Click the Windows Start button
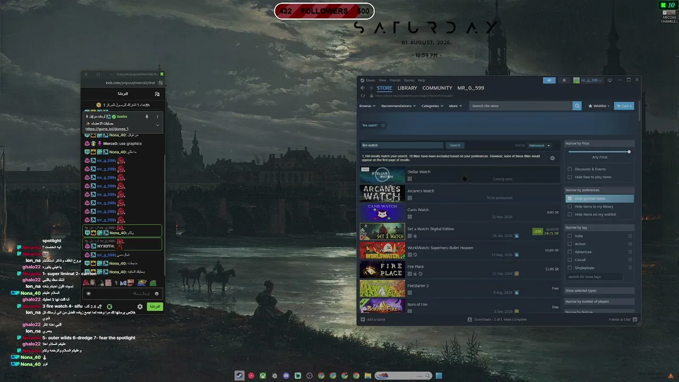679x382 pixels. coord(439,376)
